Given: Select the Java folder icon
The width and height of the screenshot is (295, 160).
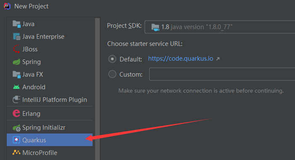Looking at the screenshot, I should pos(16,24).
